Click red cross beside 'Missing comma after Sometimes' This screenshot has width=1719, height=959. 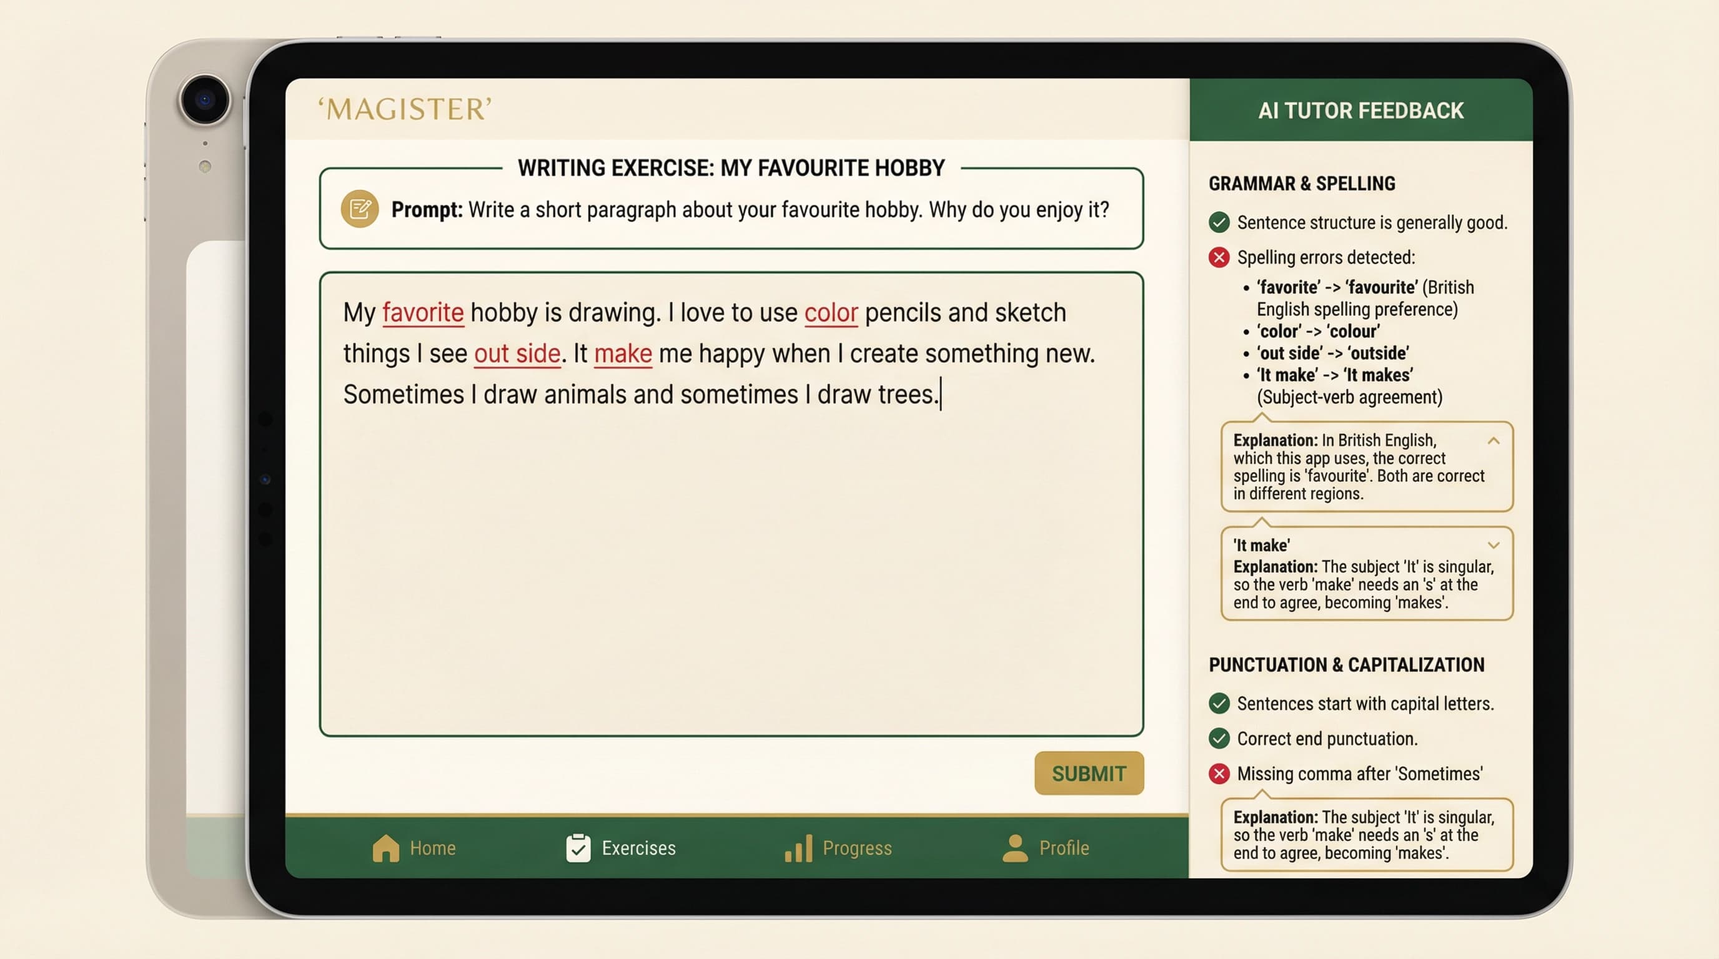tap(1219, 774)
